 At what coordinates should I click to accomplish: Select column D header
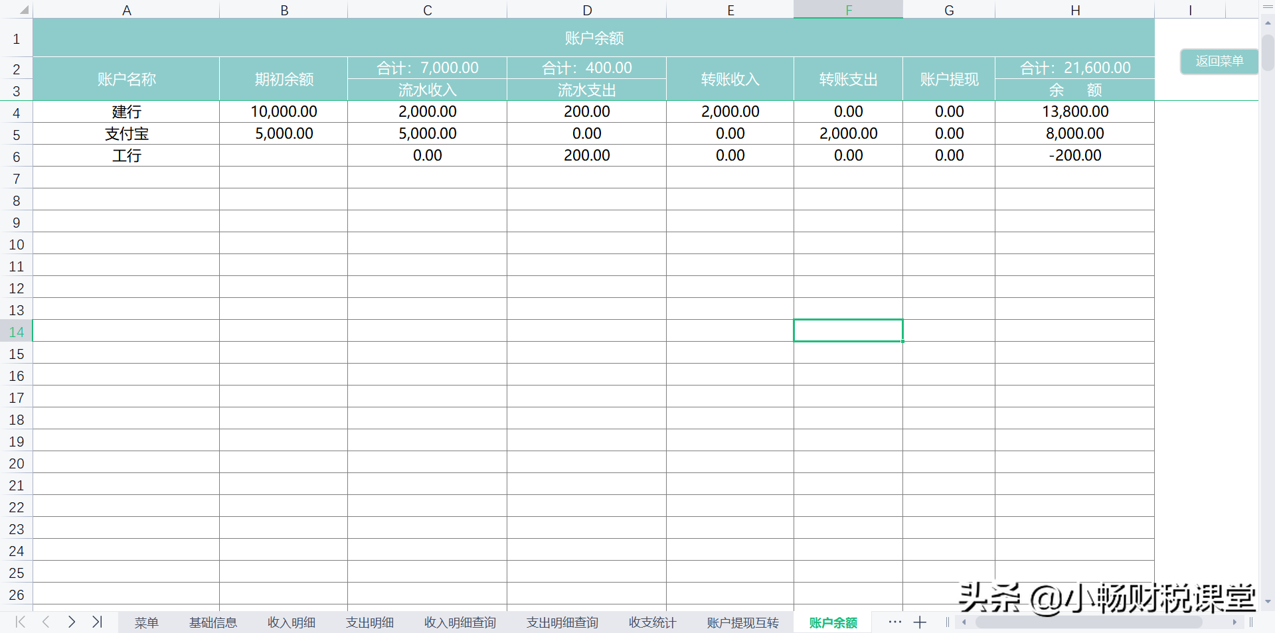click(586, 10)
